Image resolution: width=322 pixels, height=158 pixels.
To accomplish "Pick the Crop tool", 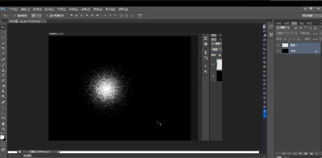I will point(3,48).
